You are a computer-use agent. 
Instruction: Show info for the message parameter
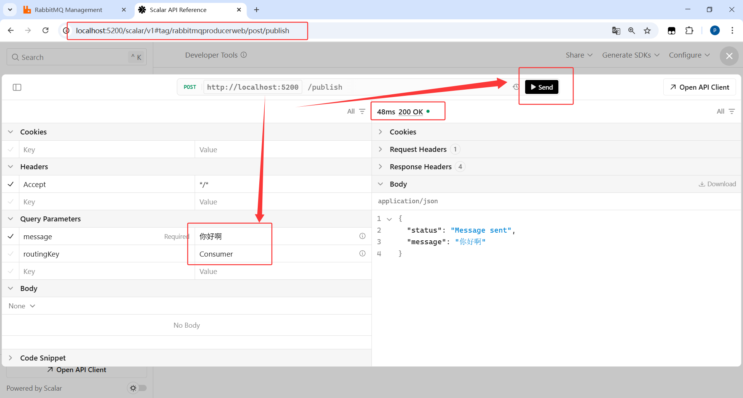tap(362, 236)
